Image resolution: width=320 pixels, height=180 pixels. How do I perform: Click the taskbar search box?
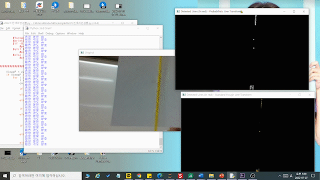click(x=45, y=175)
